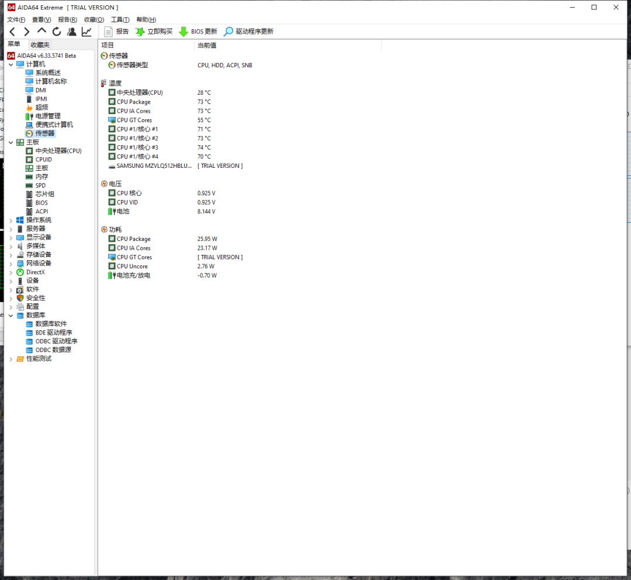Select 配置 tree item
The height and width of the screenshot is (580, 631).
33,307
